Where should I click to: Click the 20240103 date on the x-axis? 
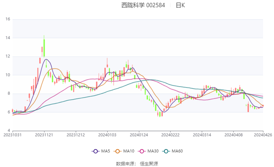tap(107, 134)
